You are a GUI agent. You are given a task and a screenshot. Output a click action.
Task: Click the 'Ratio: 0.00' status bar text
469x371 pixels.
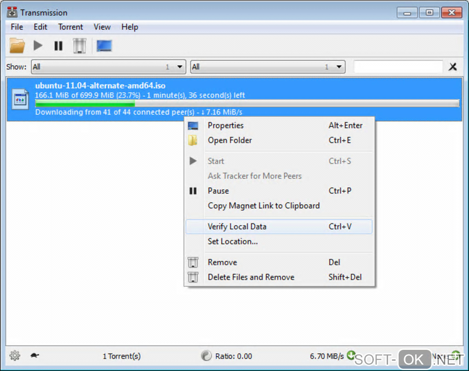[234, 356]
